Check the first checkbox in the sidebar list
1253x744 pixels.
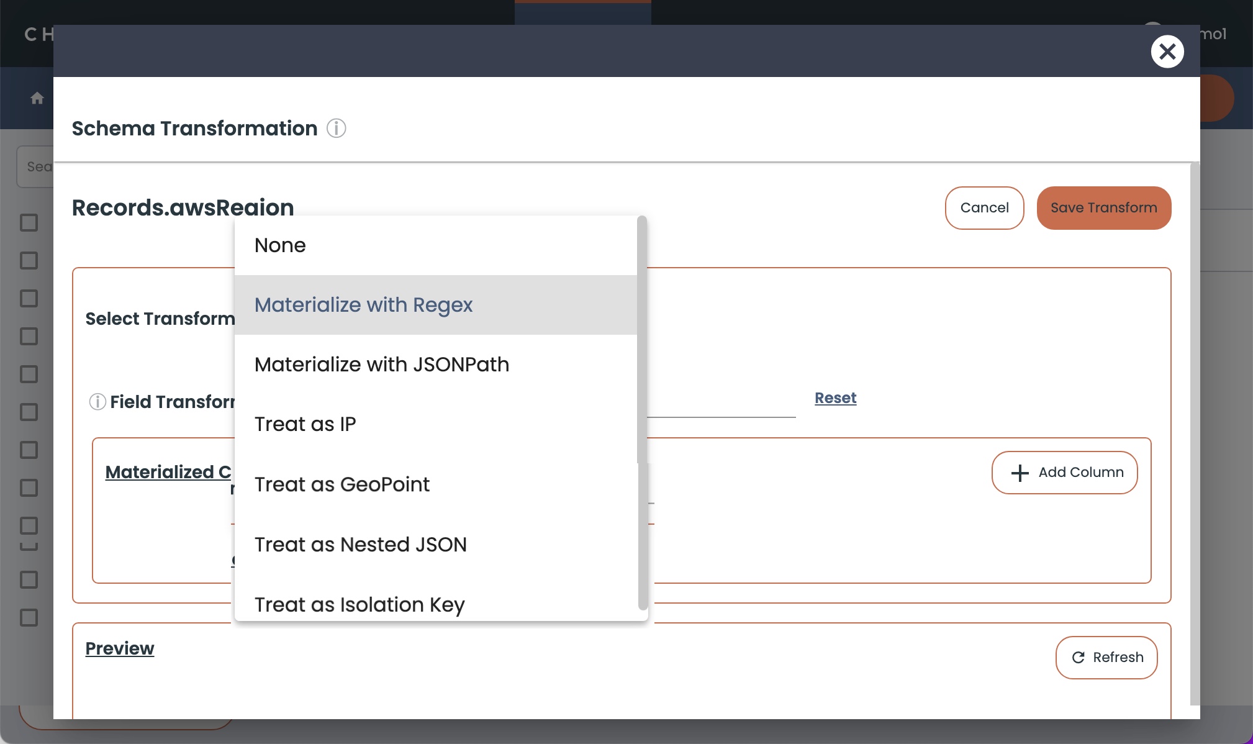tap(27, 222)
